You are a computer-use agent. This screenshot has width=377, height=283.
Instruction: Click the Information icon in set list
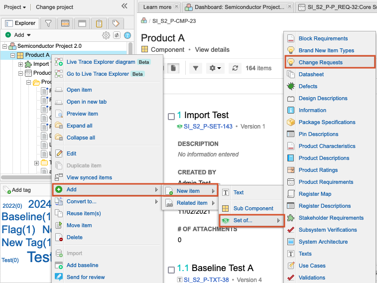(x=291, y=110)
